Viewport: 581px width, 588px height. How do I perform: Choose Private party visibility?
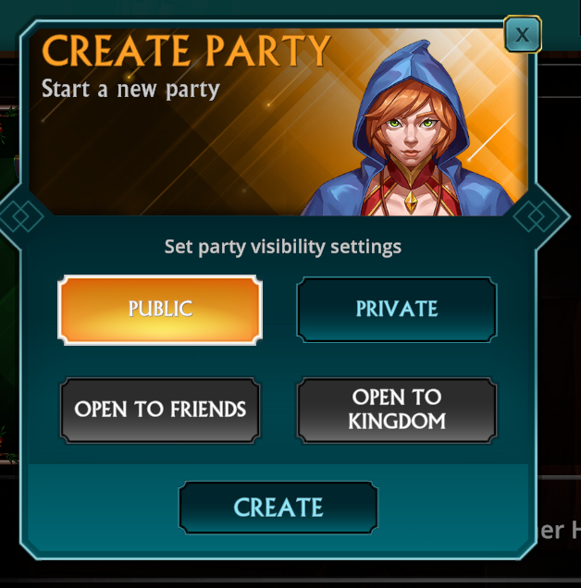tap(397, 310)
